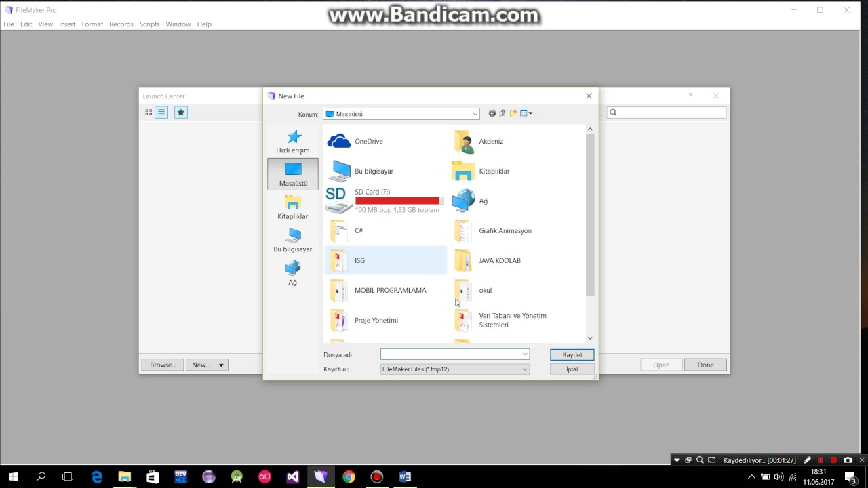Expand the Dosya adı dropdown arrow
Viewport: 868px width, 488px height.
(x=524, y=354)
